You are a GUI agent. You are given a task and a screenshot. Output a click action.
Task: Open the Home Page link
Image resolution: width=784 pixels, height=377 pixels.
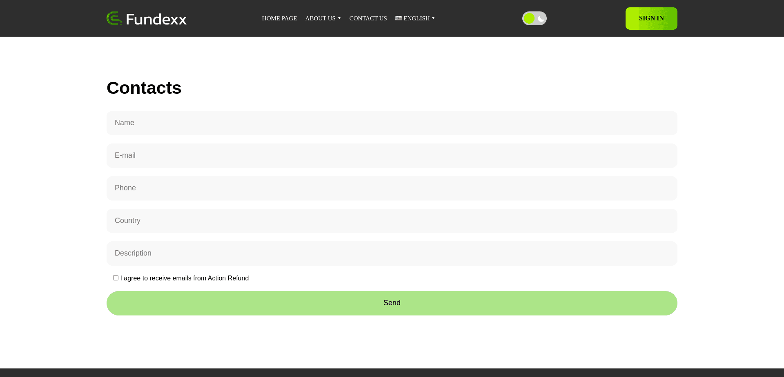[x=279, y=18]
